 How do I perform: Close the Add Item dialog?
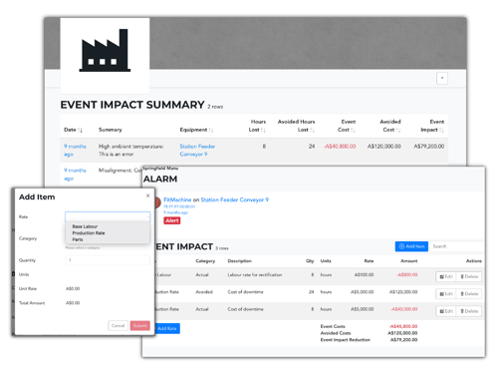[x=147, y=195]
